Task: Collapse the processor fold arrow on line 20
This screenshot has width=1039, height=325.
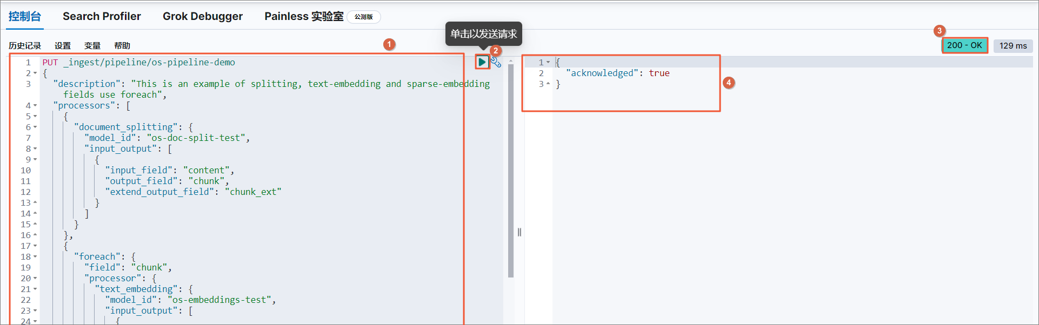Action: coord(35,279)
